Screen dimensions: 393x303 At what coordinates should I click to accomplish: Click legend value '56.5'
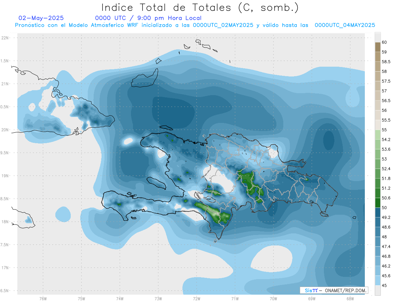click(x=386, y=101)
